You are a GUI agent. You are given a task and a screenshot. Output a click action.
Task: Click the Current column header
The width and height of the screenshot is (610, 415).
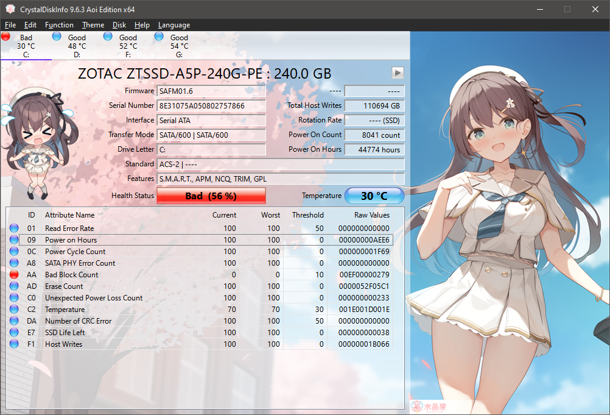pyautogui.click(x=224, y=215)
